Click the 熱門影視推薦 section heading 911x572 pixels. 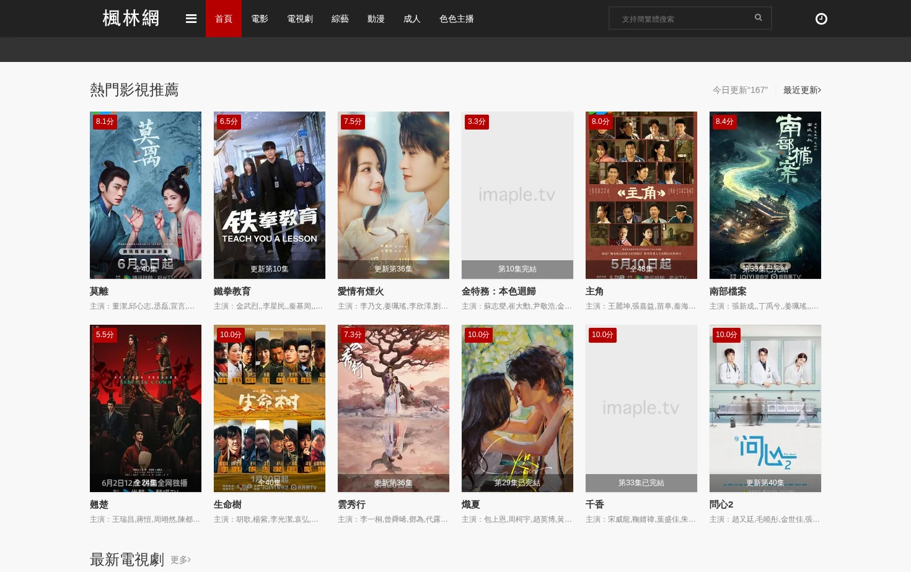[x=134, y=90]
